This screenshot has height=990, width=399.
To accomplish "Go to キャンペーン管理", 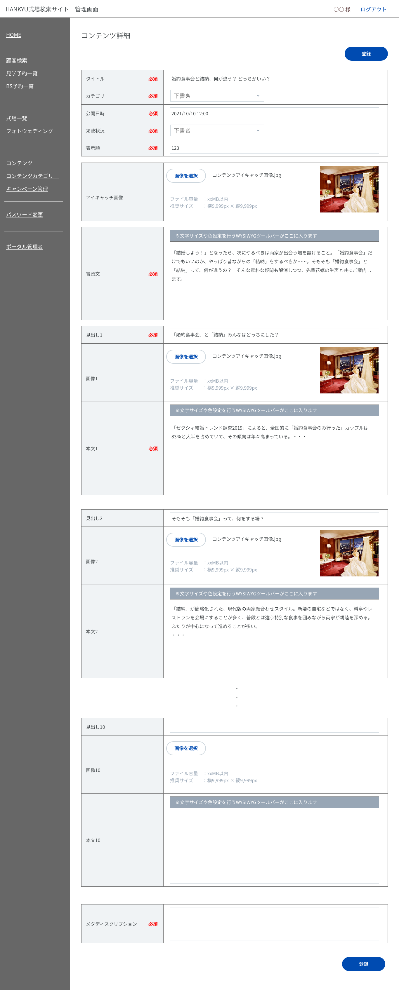I will point(27,189).
